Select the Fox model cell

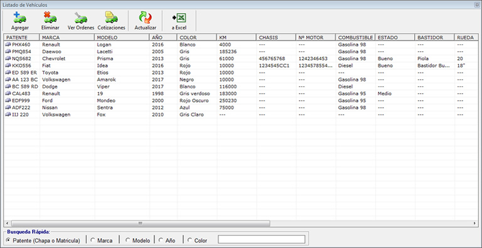tap(101, 115)
